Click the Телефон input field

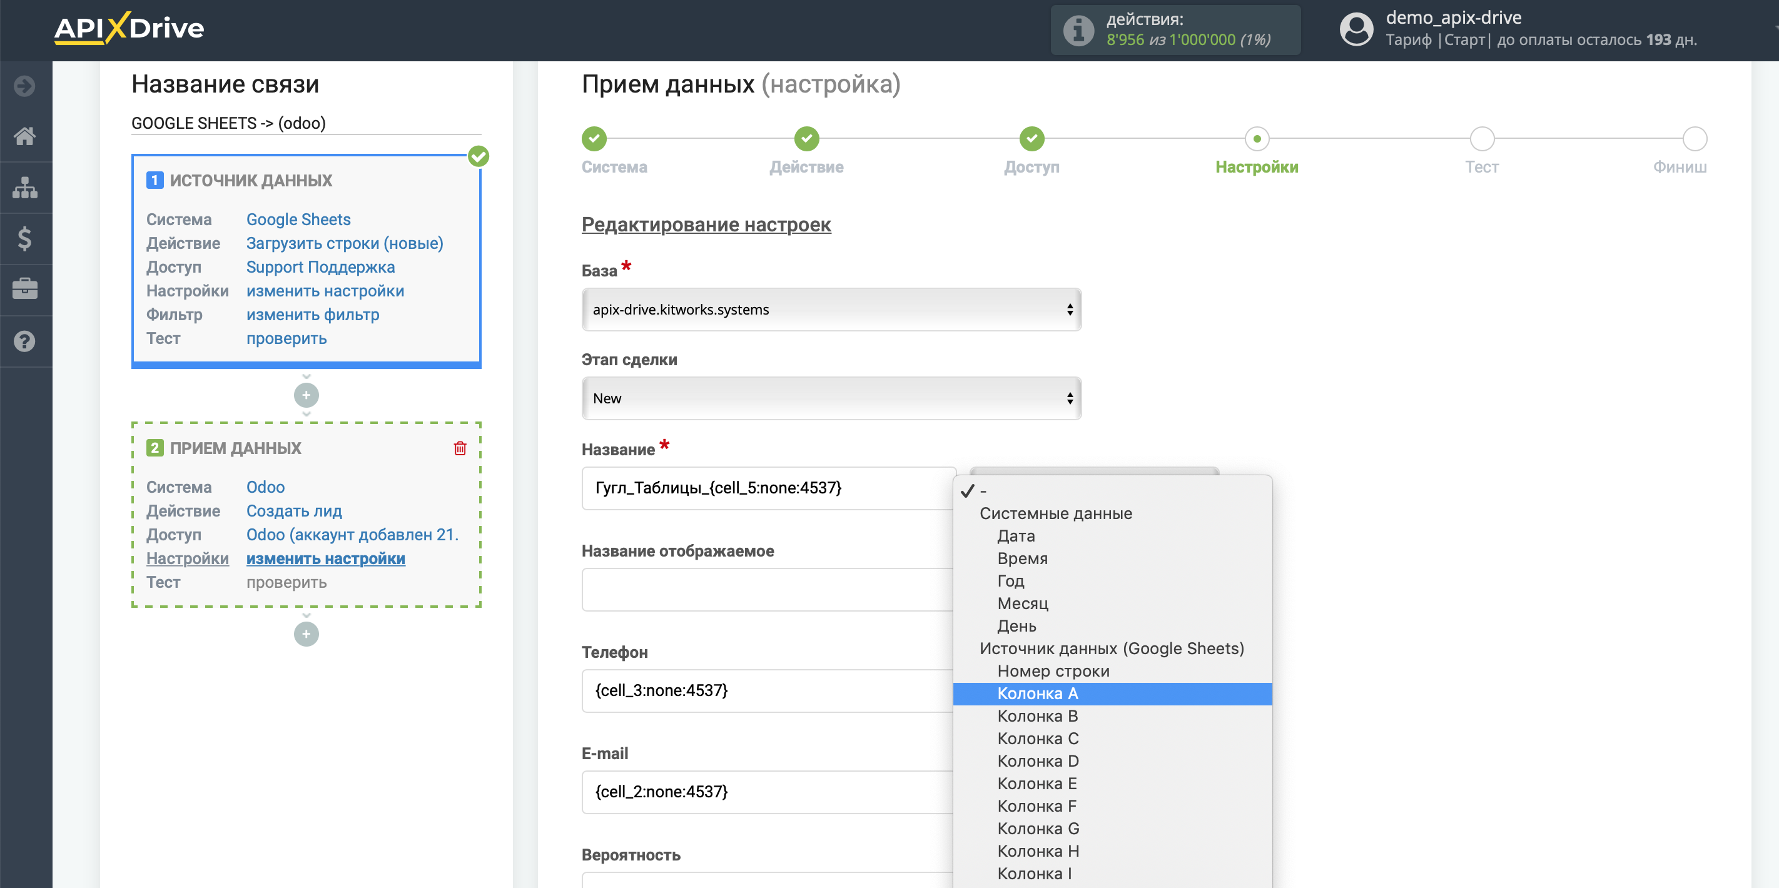[769, 690]
